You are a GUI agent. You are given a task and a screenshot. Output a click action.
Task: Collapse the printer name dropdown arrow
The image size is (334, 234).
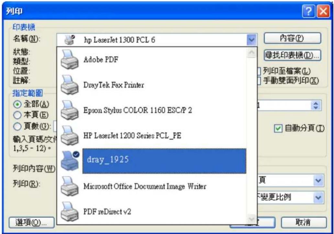[x=251, y=39]
